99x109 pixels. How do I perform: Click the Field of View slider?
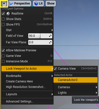(40, 36)
